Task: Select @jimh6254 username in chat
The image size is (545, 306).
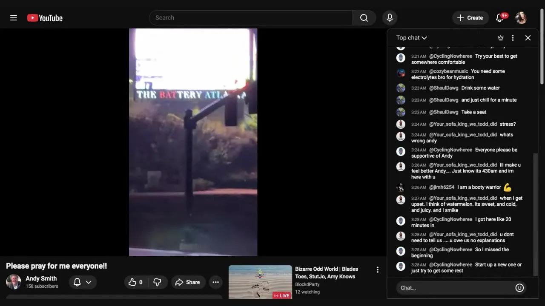Action: click(442, 187)
